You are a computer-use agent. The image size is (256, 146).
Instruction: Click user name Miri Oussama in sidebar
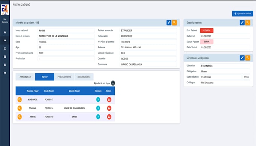(x=5, y=21)
